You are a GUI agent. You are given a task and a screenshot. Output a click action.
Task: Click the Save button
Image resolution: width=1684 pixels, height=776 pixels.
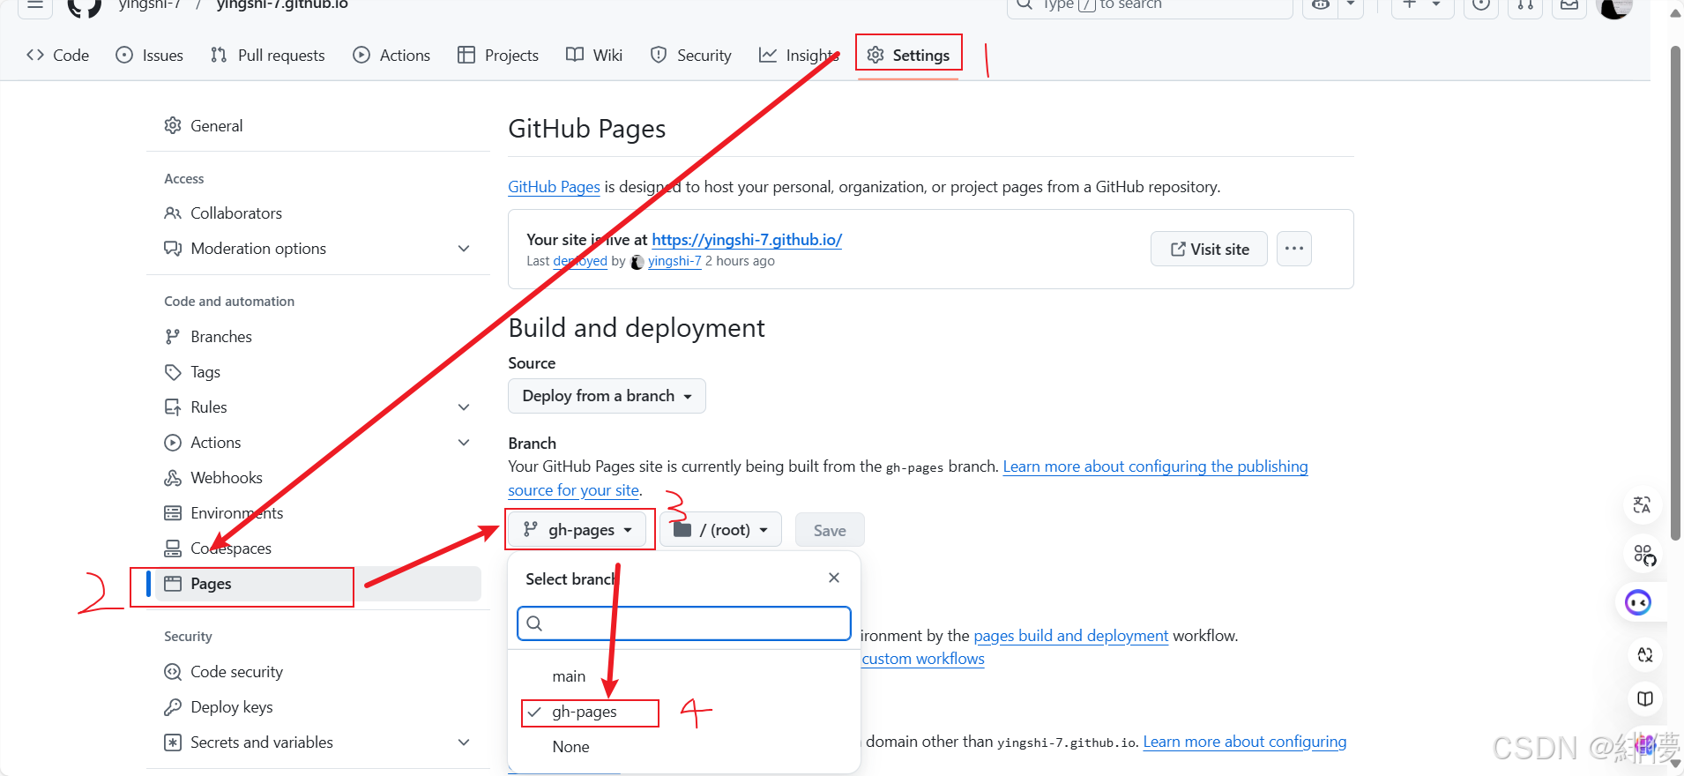830,530
